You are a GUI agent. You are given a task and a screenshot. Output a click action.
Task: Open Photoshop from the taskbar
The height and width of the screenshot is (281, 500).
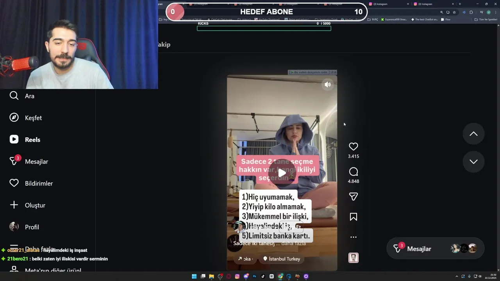point(254,276)
